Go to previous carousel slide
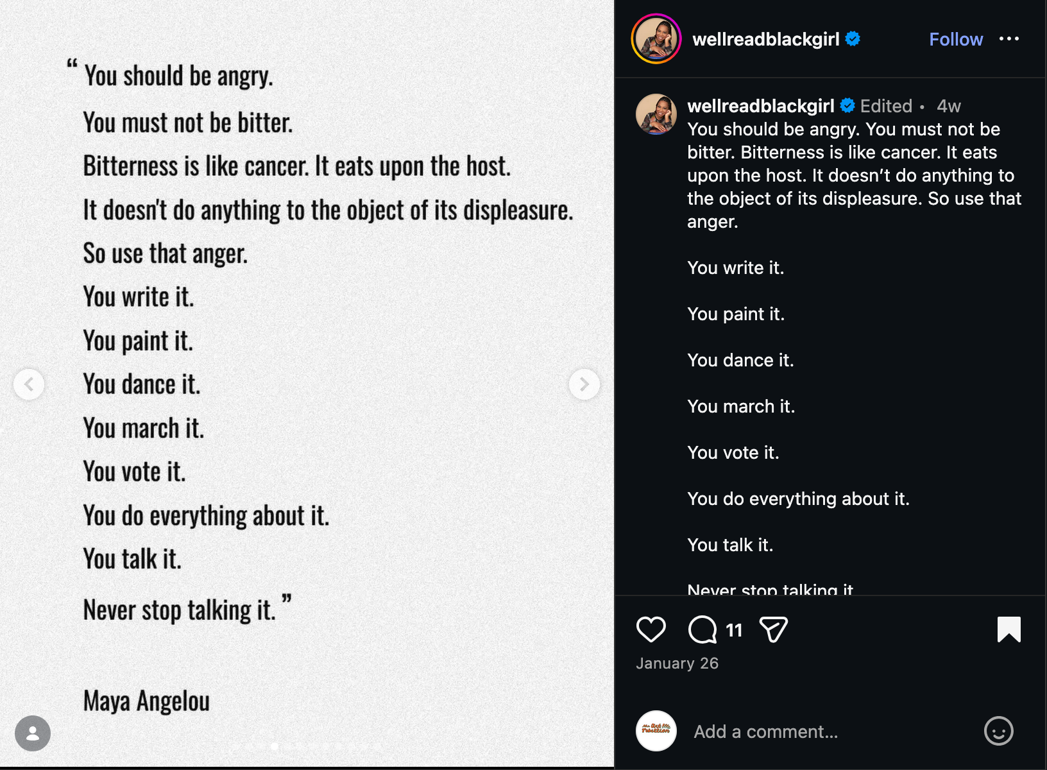Screen dimensions: 1047x770 coord(29,384)
